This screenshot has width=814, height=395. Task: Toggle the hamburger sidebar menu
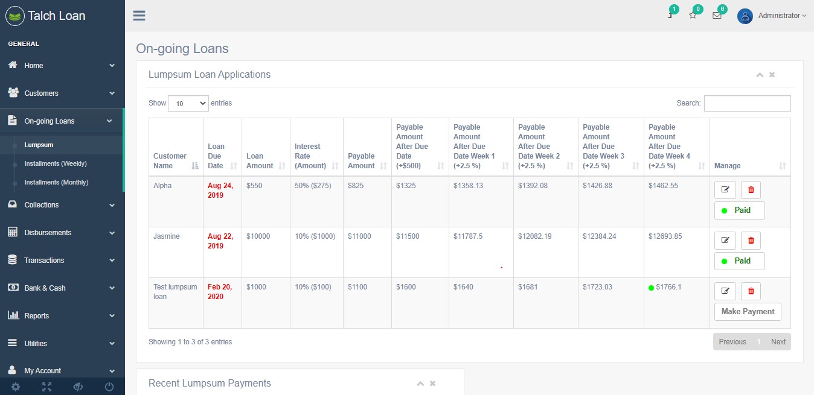[139, 16]
